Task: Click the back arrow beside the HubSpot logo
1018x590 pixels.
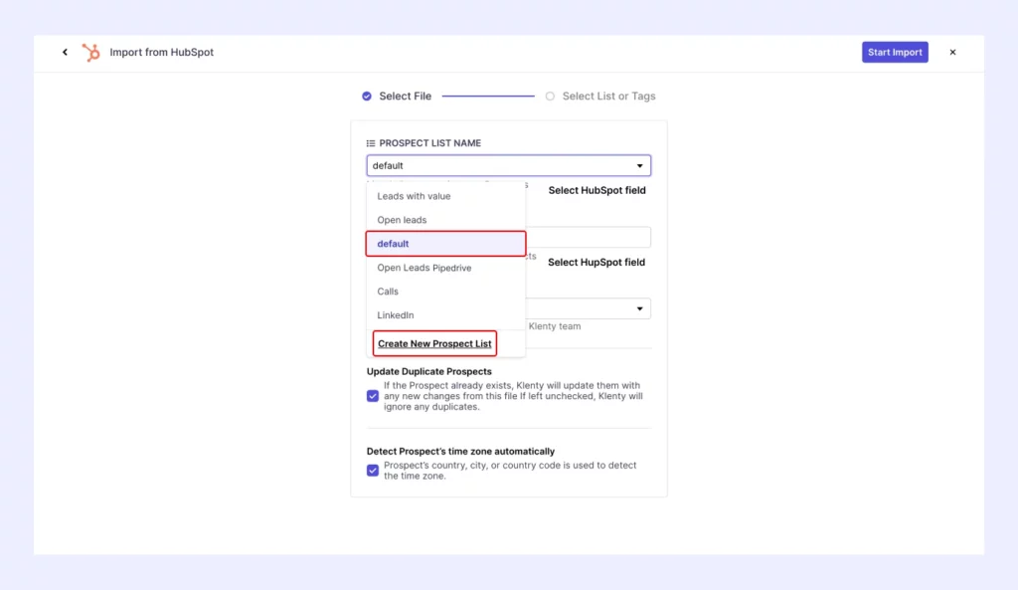Action: [65, 52]
